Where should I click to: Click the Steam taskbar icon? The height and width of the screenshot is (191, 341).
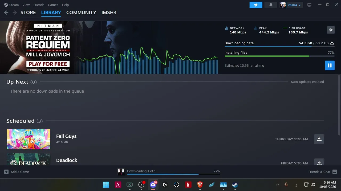click(235, 185)
